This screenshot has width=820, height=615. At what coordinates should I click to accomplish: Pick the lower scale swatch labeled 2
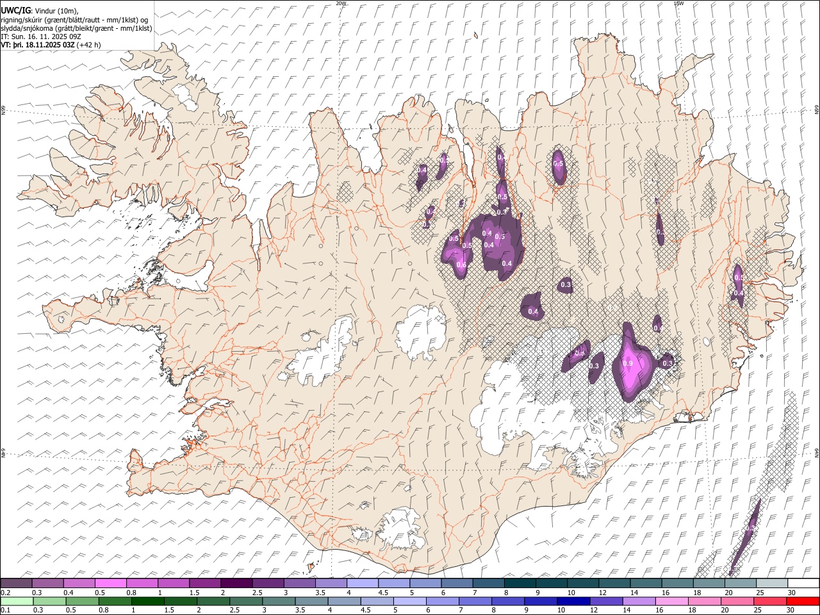pos(213,601)
